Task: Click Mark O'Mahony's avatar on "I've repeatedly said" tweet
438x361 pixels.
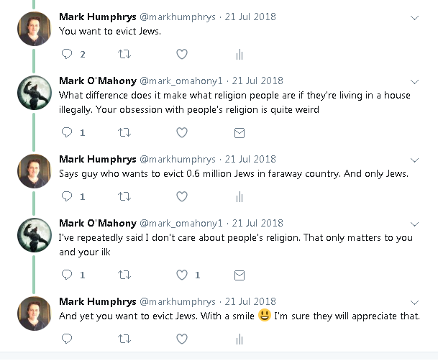Action: tap(34, 233)
